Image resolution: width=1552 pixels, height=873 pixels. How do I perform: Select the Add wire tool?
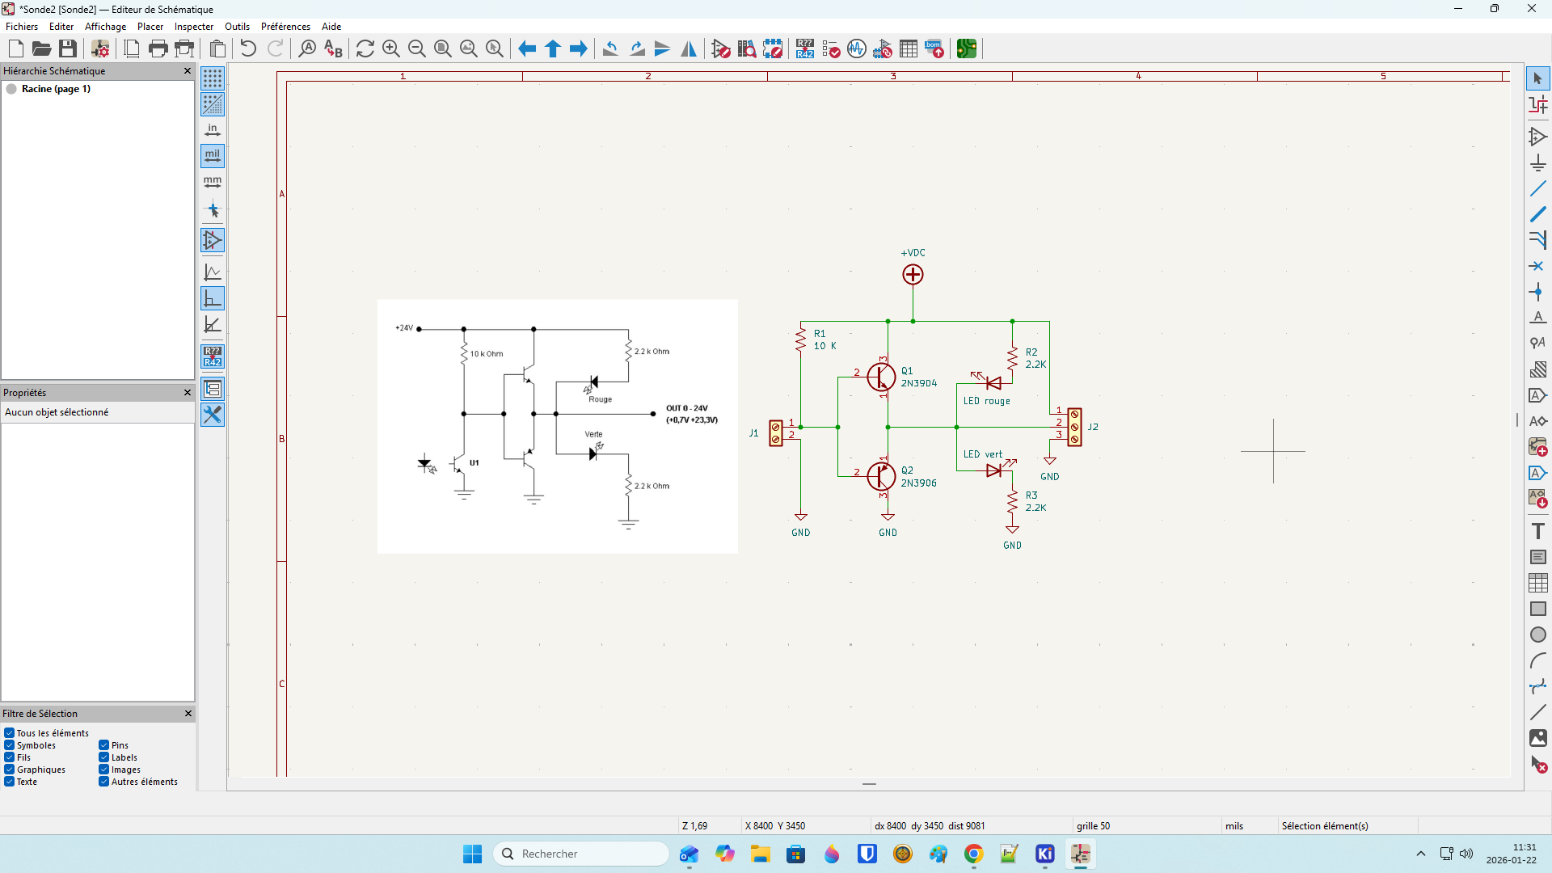point(1537,188)
